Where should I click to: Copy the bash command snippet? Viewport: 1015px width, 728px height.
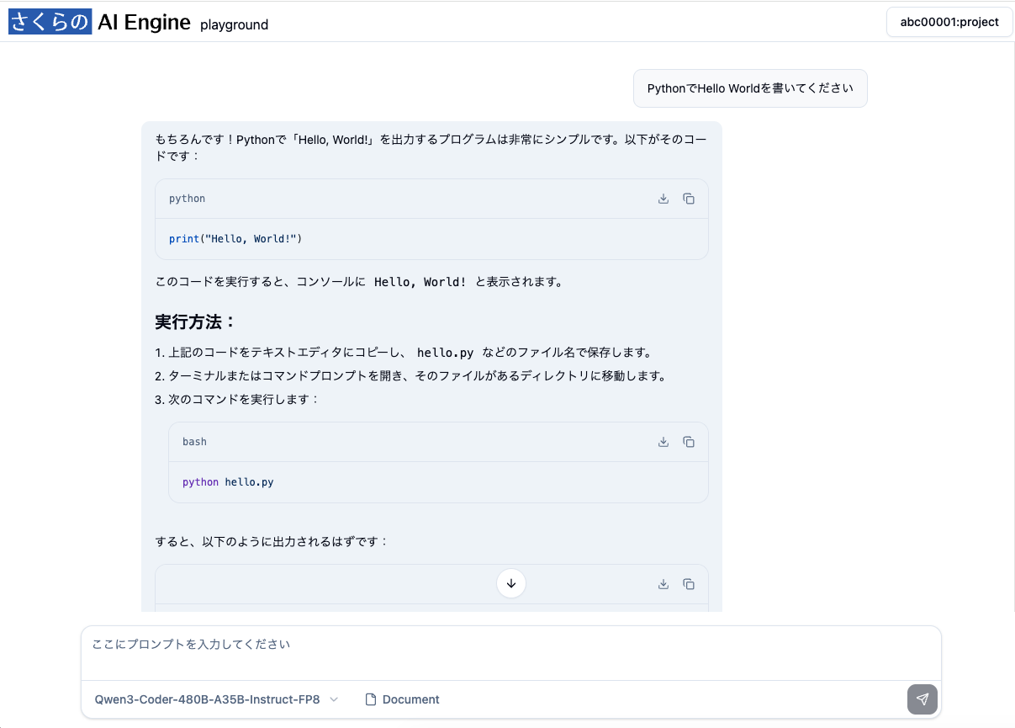click(689, 442)
